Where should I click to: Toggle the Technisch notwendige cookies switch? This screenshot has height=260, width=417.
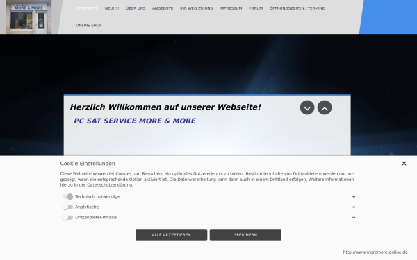(x=68, y=197)
